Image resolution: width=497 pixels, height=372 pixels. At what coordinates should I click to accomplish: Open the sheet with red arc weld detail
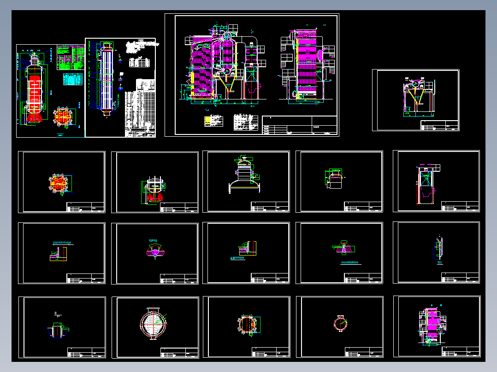pos(155,253)
